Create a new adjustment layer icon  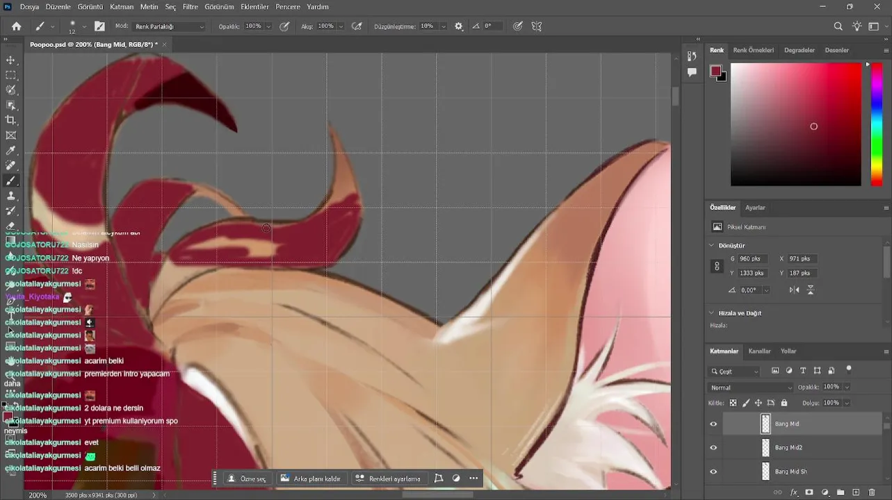(825, 492)
